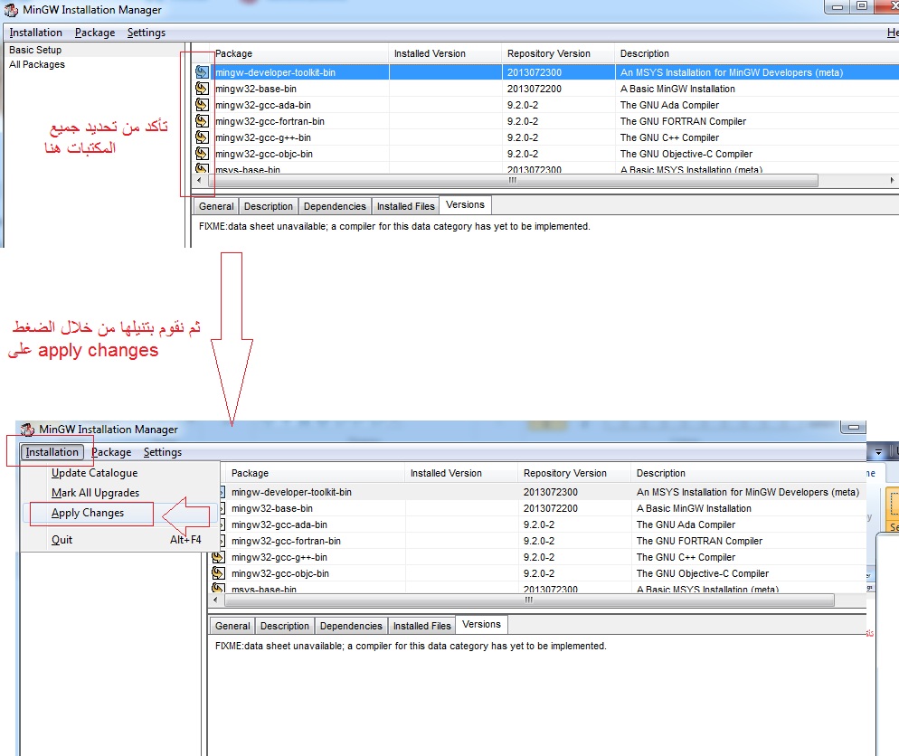Click the package icon beside mingw-developer-toolkit-bin
The image size is (899, 756).
pyautogui.click(x=201, y=72)
